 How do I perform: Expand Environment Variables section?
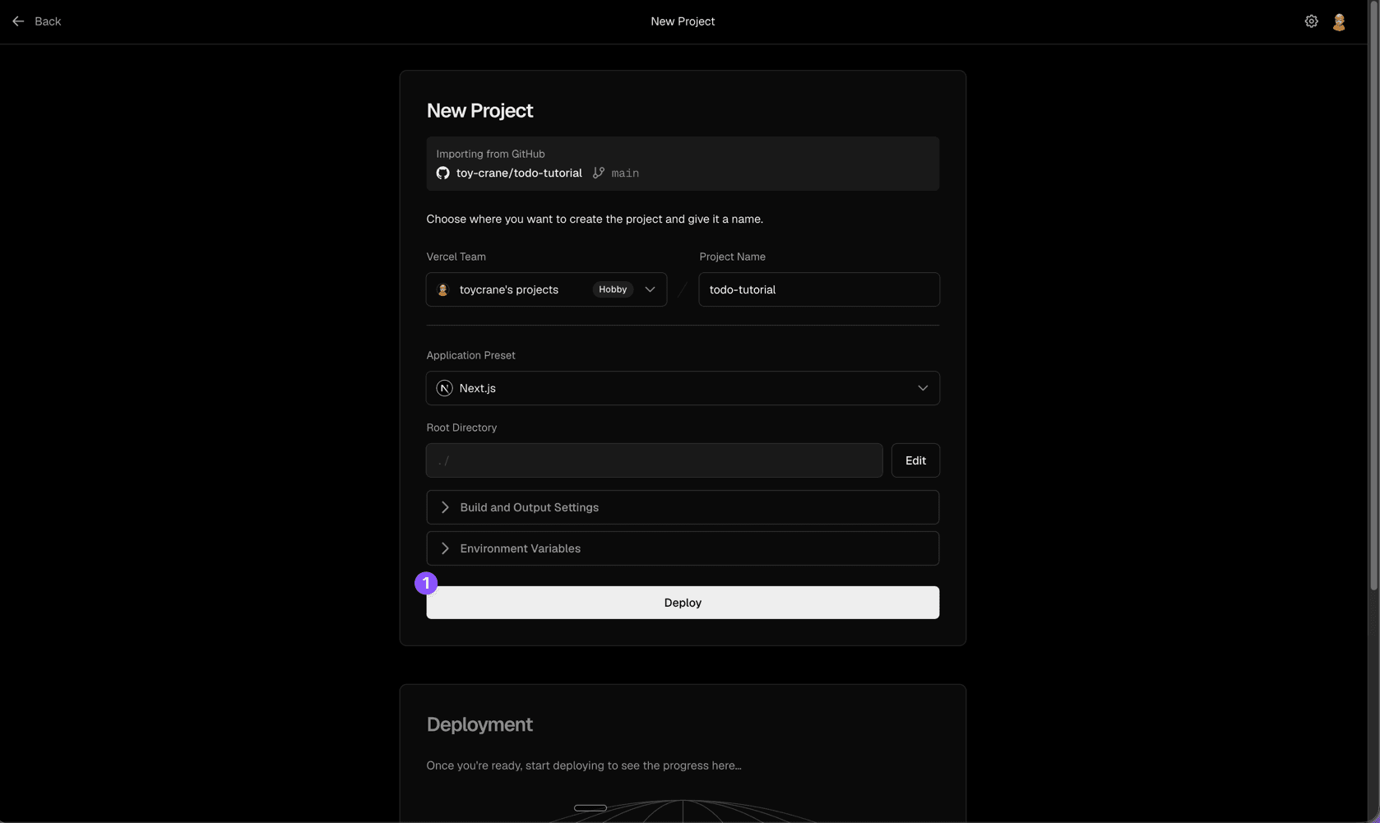[x=683, y=548]
